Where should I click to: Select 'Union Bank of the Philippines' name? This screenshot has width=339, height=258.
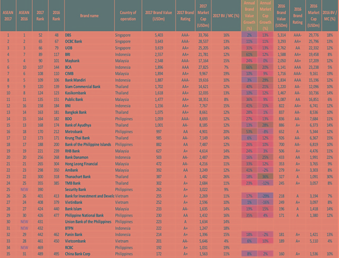click(88, 222)
